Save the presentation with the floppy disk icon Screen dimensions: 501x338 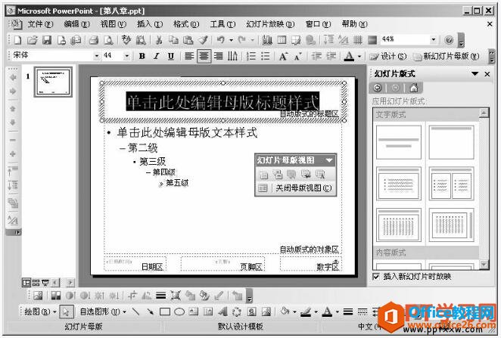tap(47, 40)
